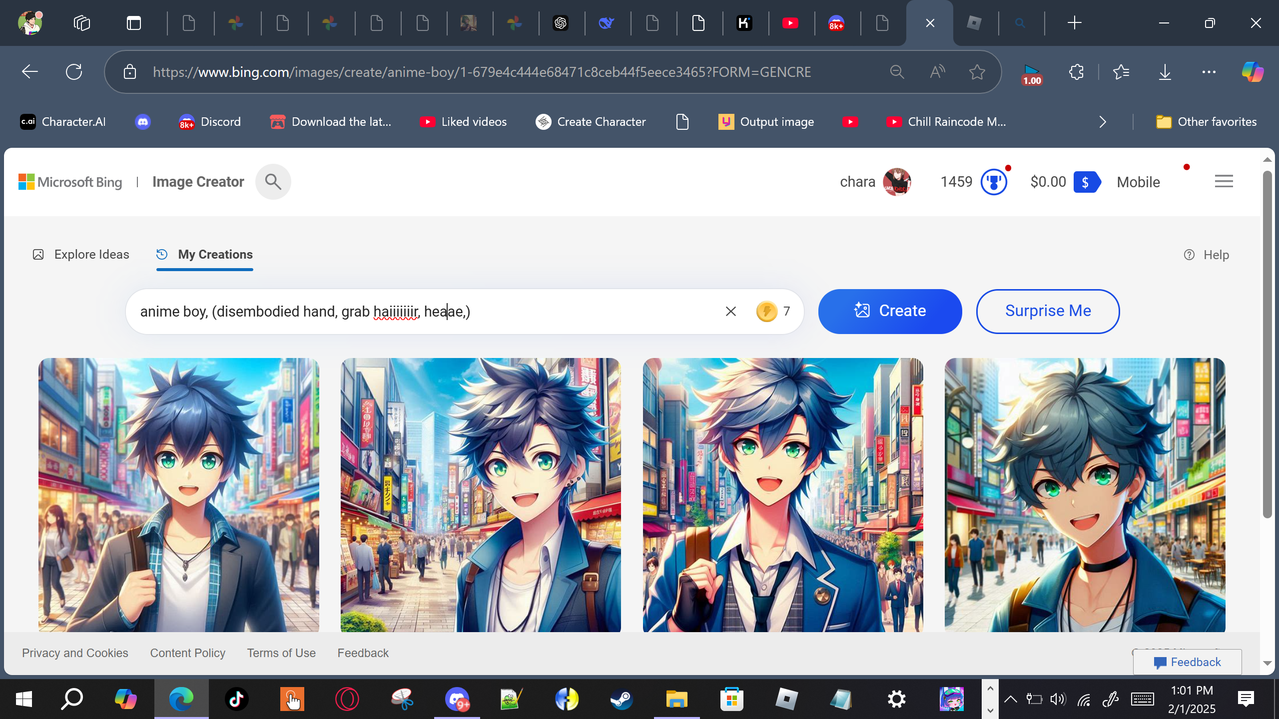
Task: Clear the prompt with the X icon
Action: coord(730,312)
